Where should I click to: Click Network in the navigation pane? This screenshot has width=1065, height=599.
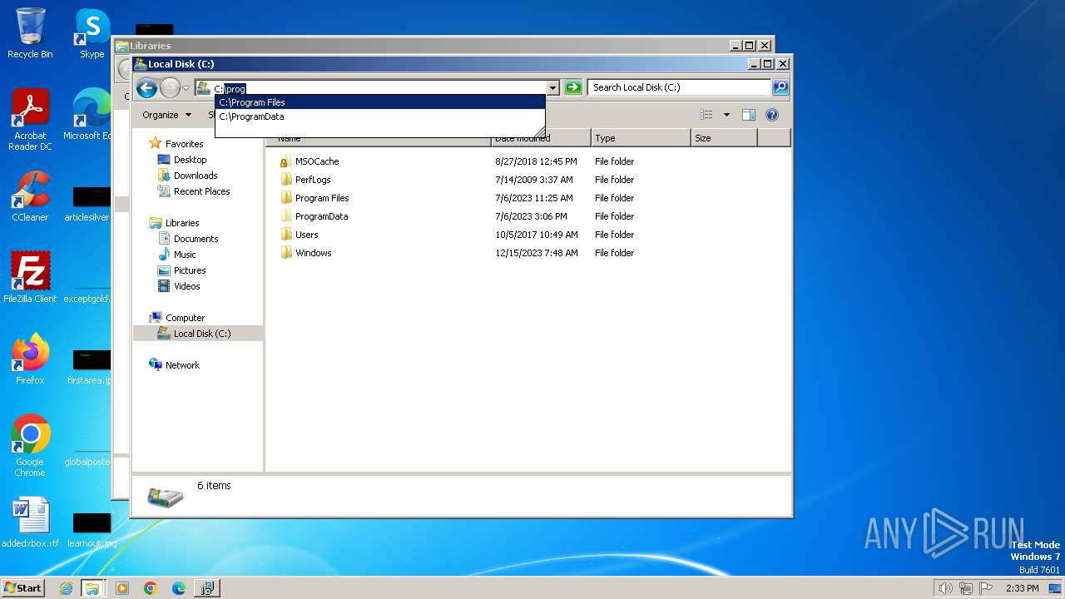[182, 365]
